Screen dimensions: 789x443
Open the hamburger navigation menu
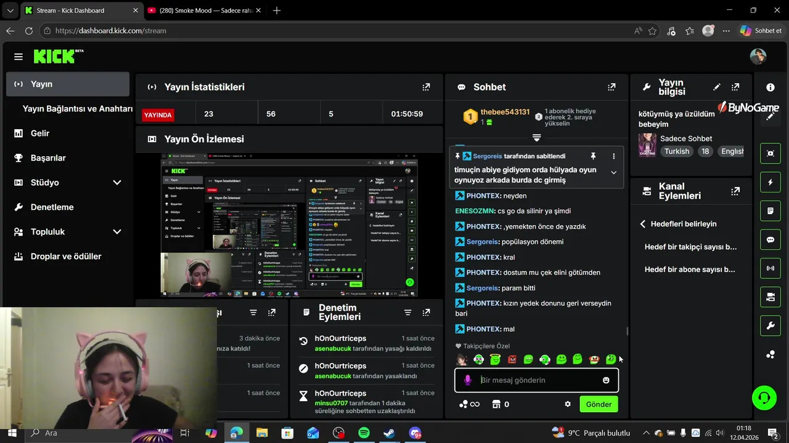coord(18,57)
